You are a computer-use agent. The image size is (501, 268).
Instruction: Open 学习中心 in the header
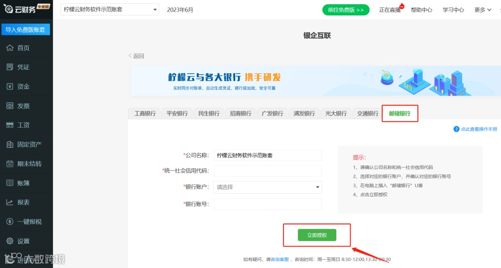tap(453, 10)
